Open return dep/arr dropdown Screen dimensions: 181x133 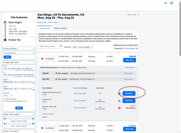[17, 88]
